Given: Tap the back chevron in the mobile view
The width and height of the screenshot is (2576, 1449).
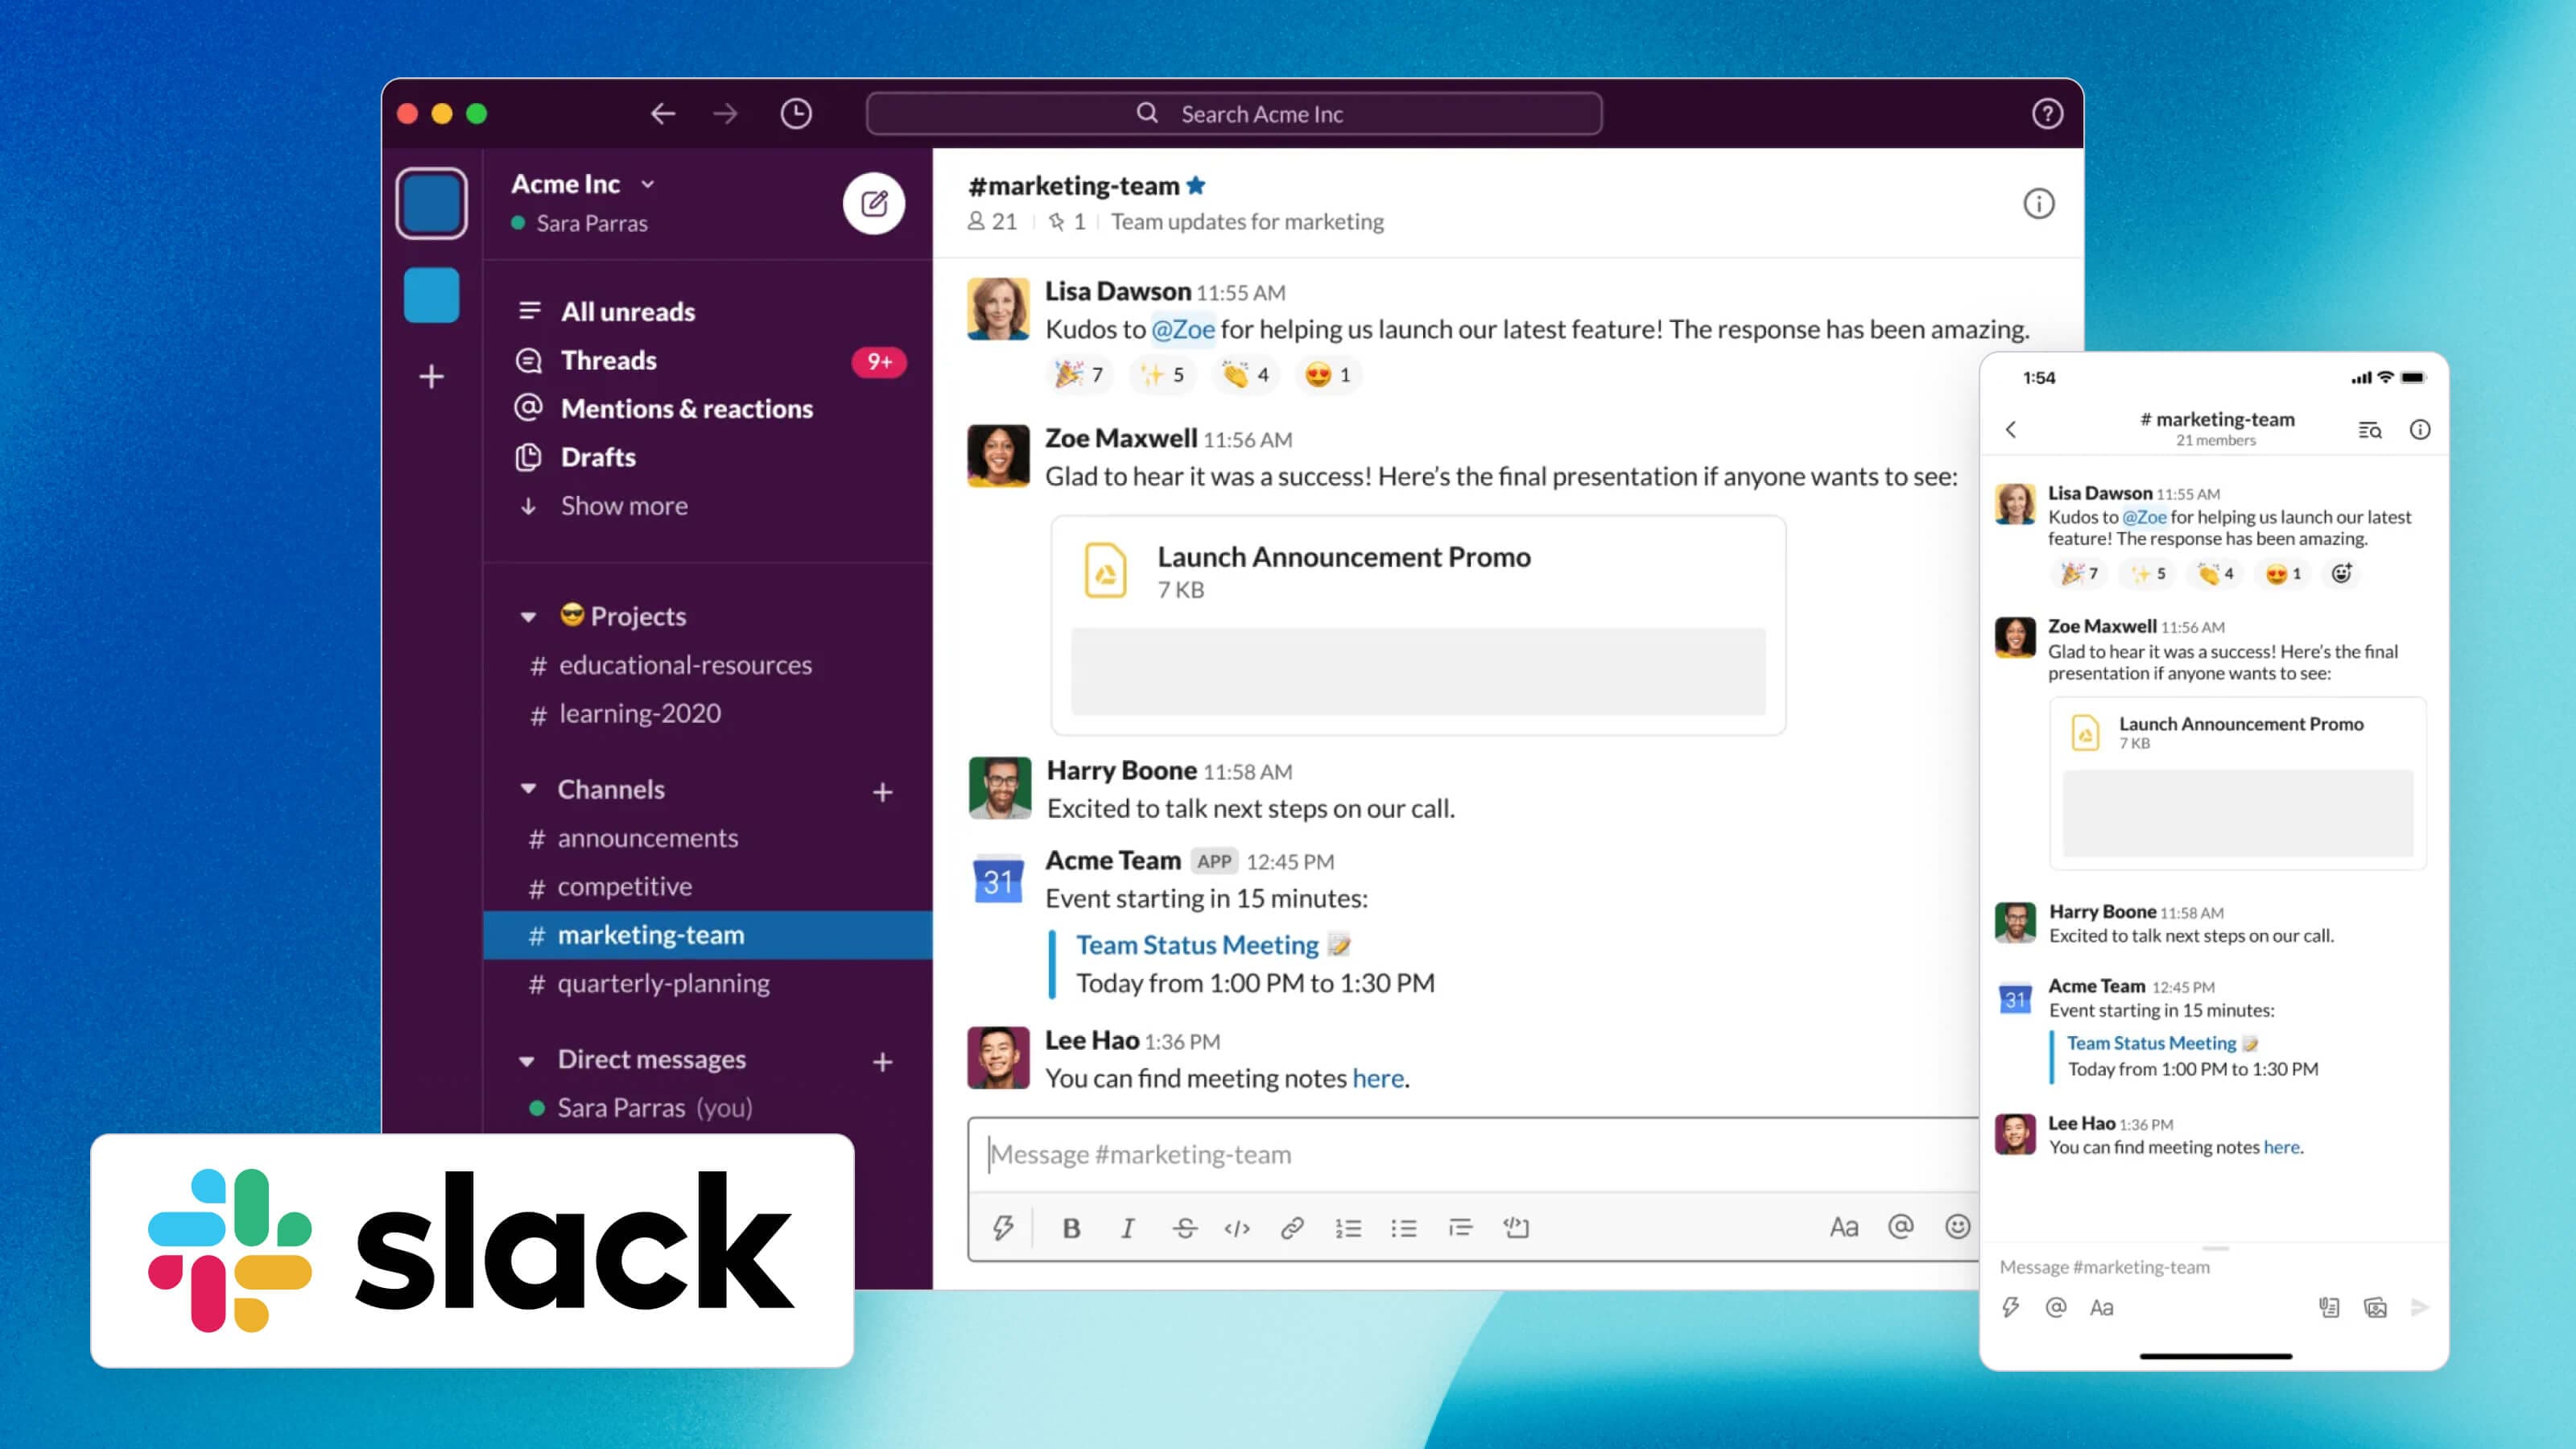Looking at the screenshot, I should [2011, 430].
